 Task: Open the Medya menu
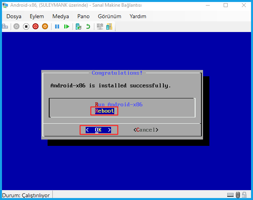coord(61,16)
